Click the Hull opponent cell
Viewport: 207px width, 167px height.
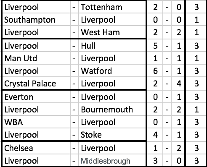coord(112,46)
